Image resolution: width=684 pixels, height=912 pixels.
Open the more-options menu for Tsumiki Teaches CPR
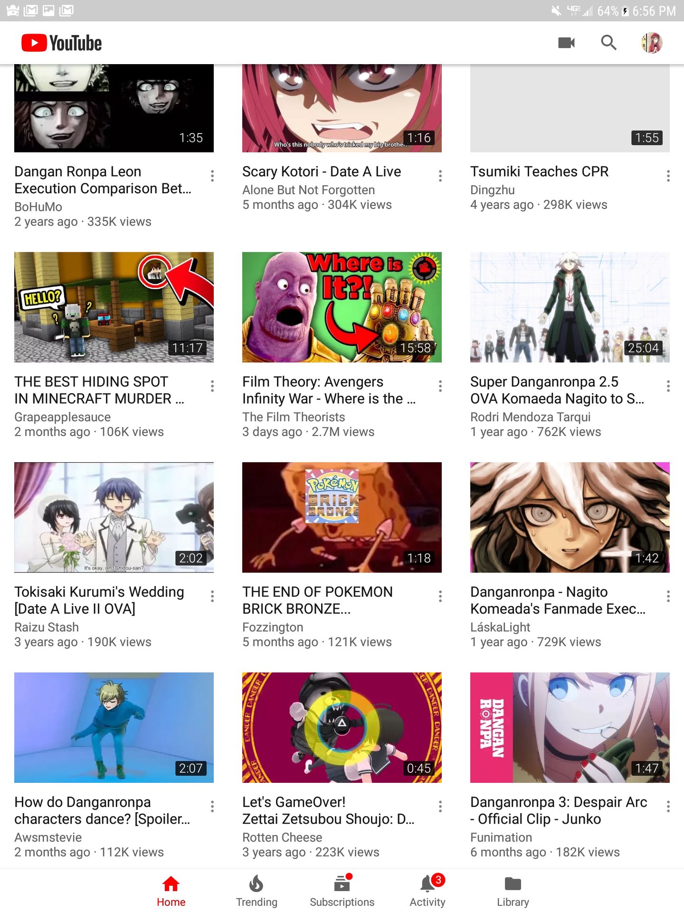pos(668,176)
